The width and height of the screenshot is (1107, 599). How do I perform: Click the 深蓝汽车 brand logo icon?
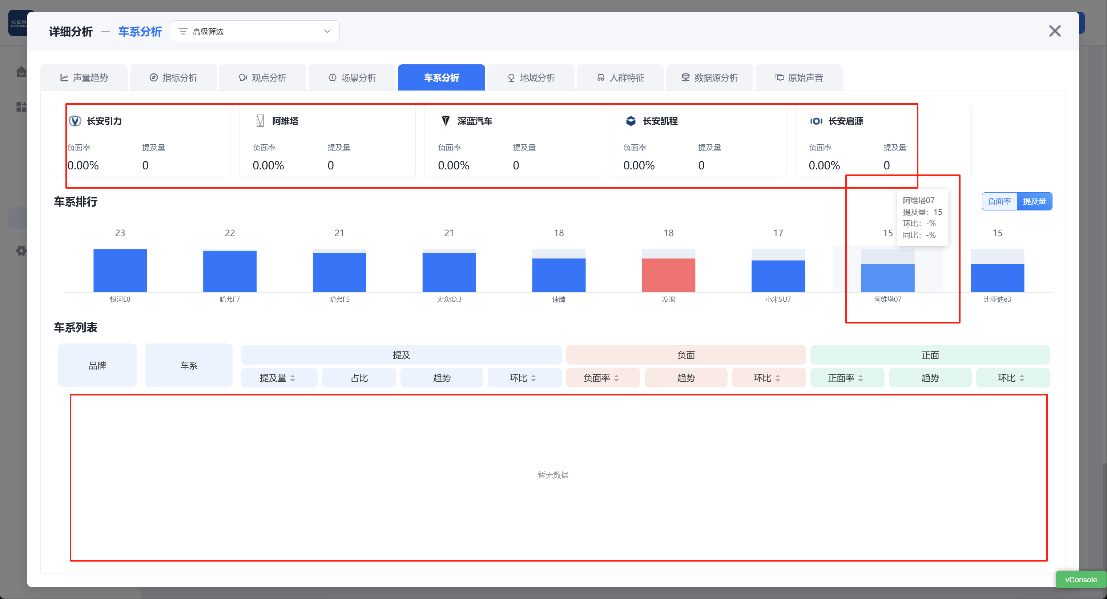coord(446,121)
